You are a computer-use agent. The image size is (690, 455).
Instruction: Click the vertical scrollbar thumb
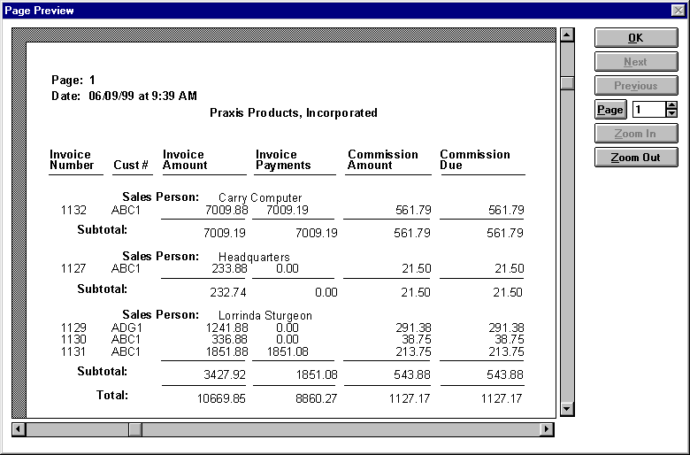coord(567,83)
